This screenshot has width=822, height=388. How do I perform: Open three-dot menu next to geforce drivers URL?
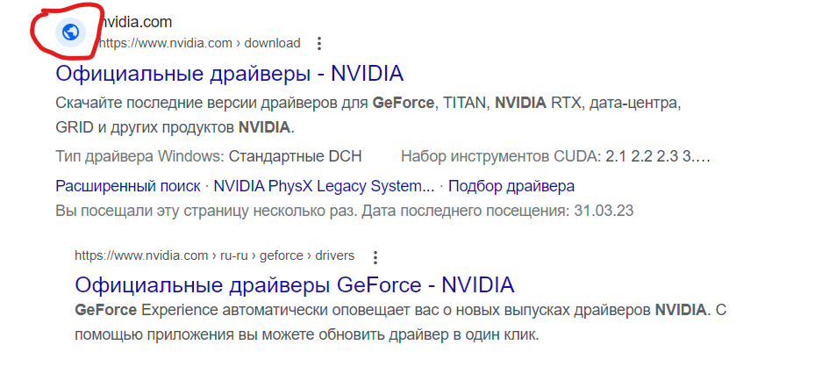(x=375, y=256)
